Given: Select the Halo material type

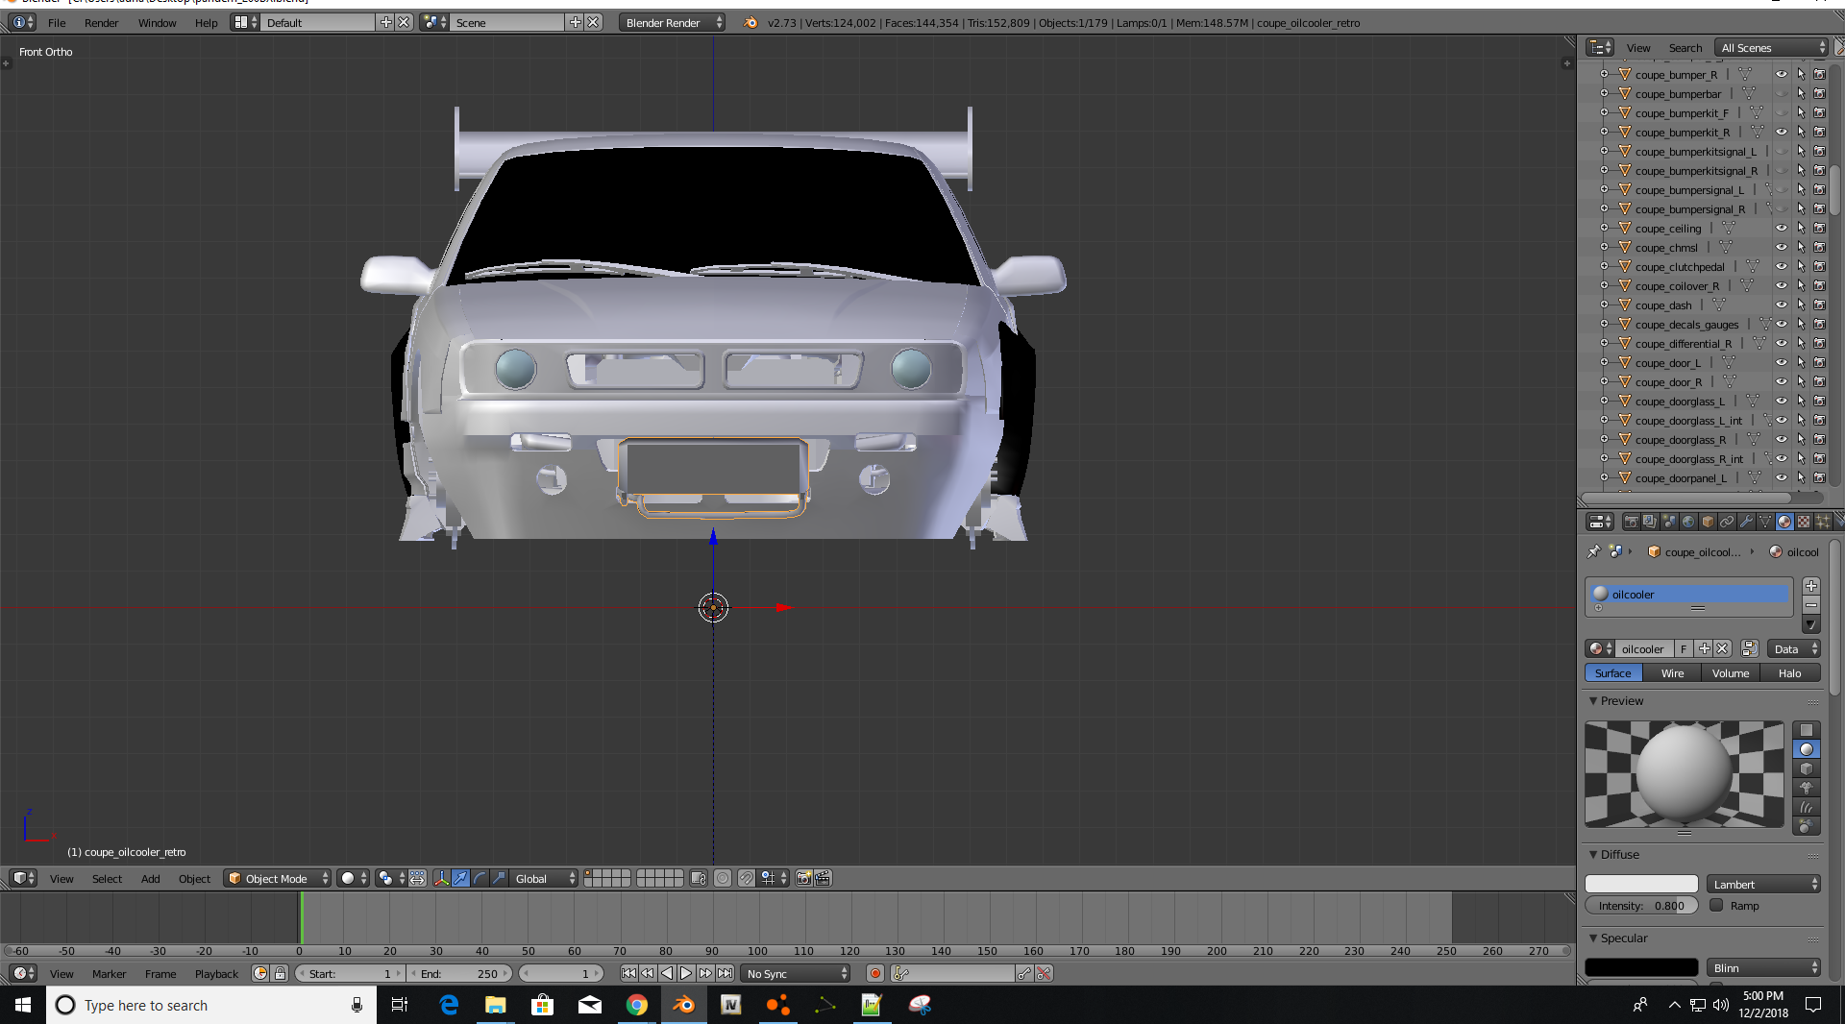Looking at the screenshot, I should (1789, 673).
